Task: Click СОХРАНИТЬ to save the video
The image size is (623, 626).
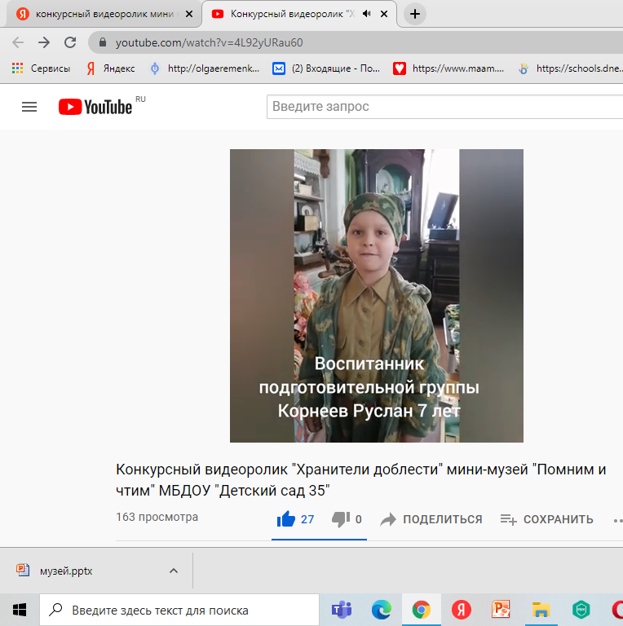Action: coord(546,519)
